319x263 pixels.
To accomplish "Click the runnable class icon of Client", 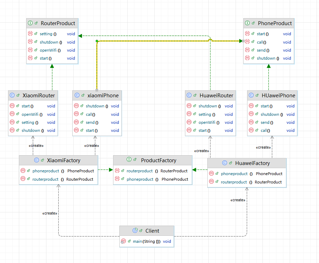I will (135, 230).
